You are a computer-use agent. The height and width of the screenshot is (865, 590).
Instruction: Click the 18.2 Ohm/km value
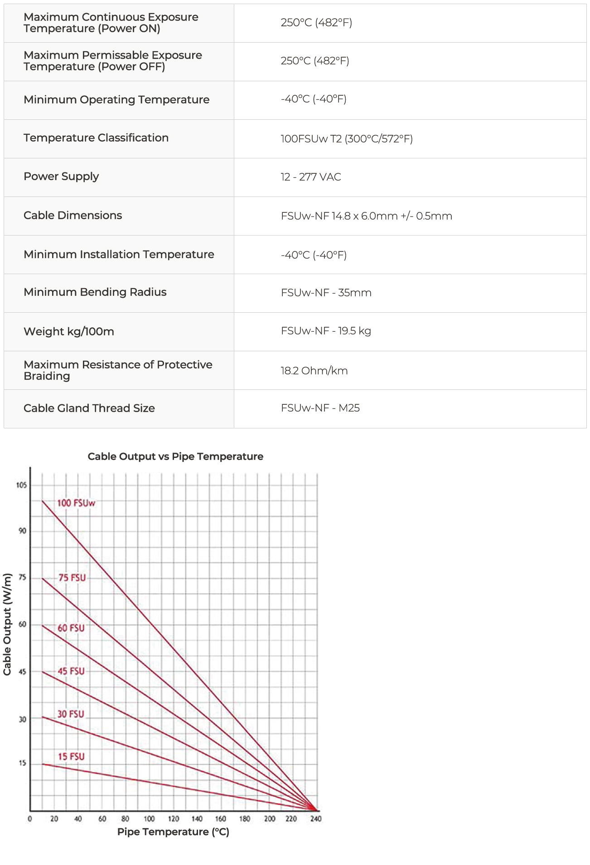[x=314, y=371]
